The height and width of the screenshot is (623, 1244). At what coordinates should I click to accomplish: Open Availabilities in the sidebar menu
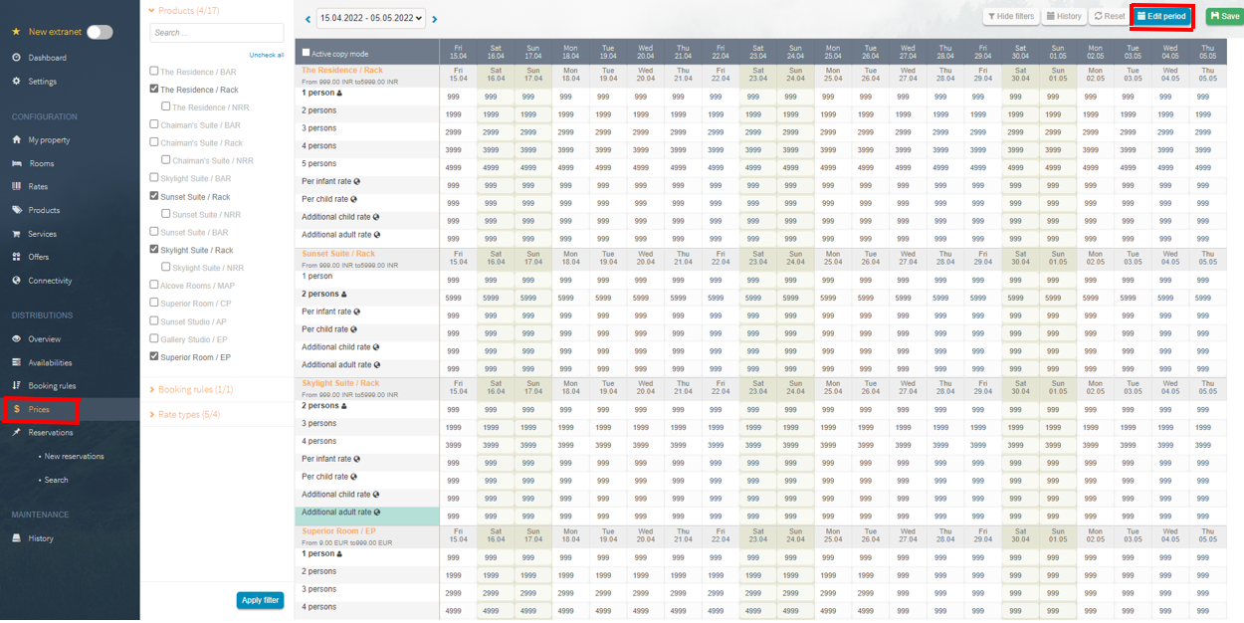pyautogui.click(x=50, y=362)
